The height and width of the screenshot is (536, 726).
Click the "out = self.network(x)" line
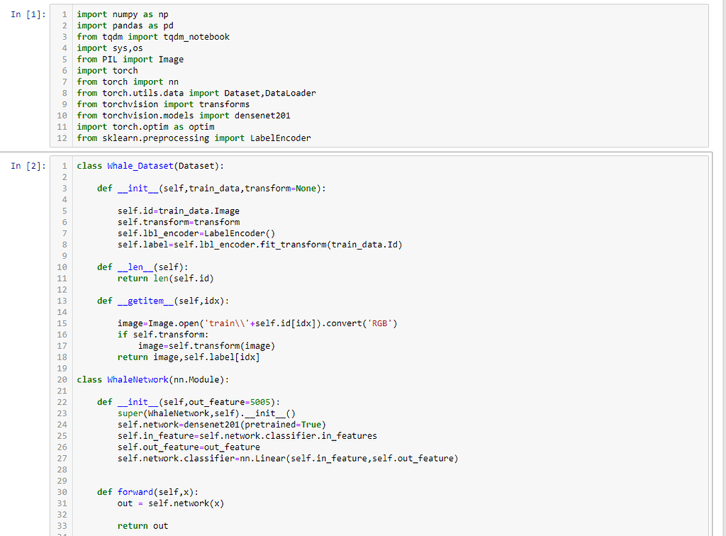click(x=171, y=503)
